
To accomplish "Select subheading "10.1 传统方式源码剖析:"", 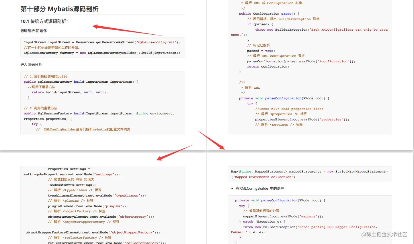I will click(44, 21).
